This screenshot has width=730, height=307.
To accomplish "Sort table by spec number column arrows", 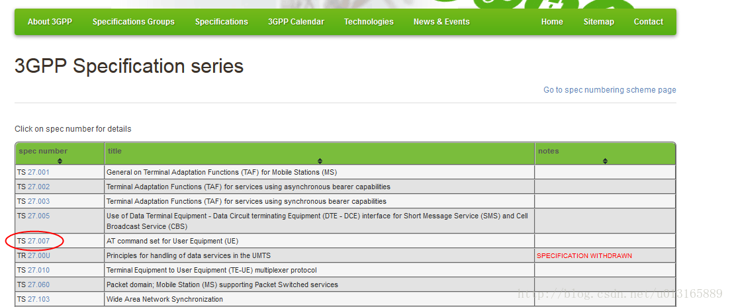I will tap(60, 161).
